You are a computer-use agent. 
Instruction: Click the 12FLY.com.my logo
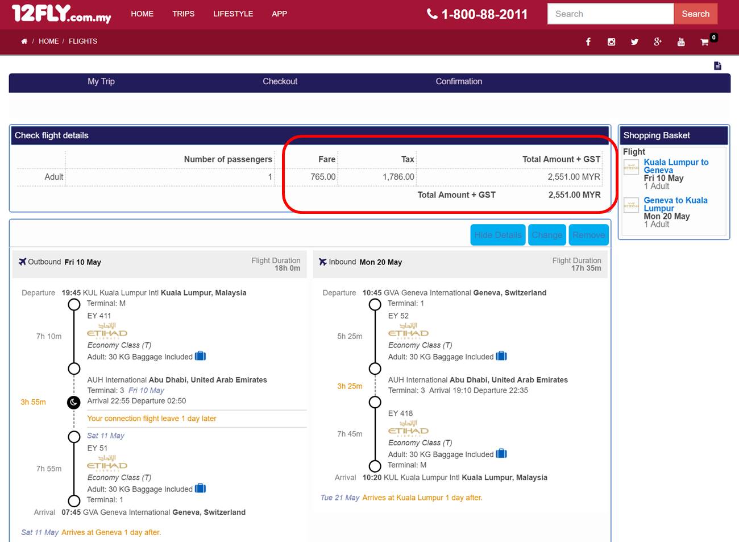(61, 14)
